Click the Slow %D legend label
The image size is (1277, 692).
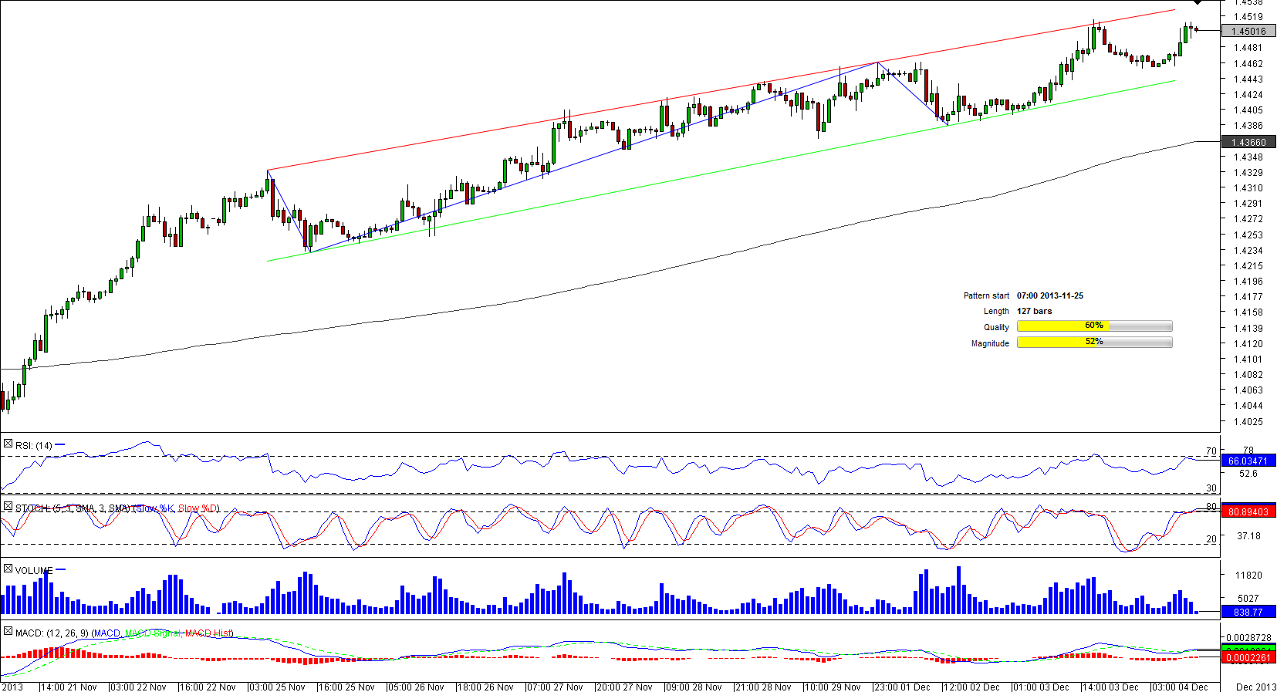tap(198, 508)
